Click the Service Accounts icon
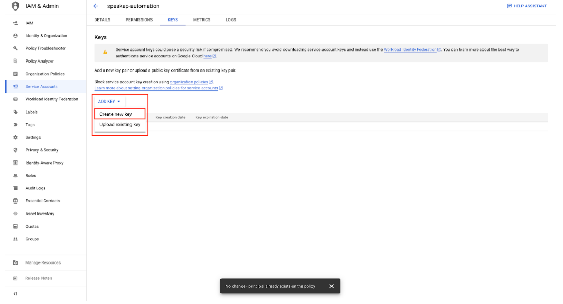This screenshot has width=563, height=304. click(x=15, y=86)
